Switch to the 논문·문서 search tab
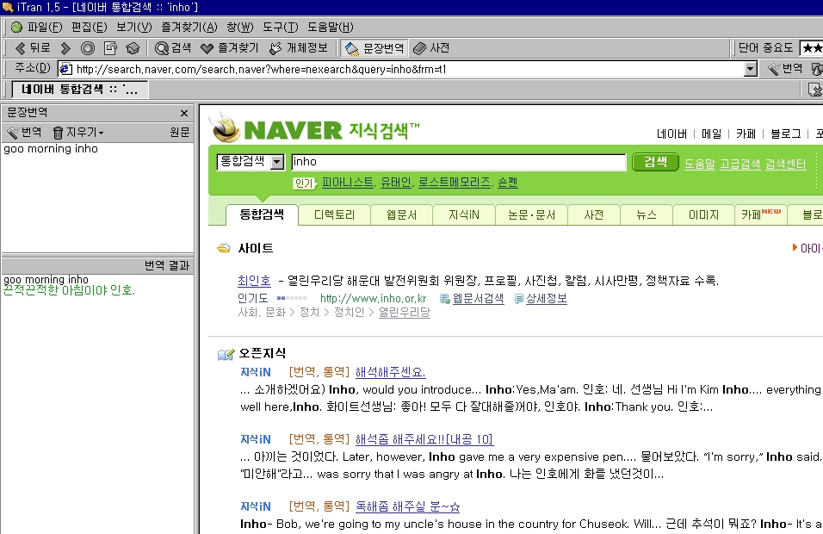This screenshot has height=534, width=823. (x=532, y=214)
